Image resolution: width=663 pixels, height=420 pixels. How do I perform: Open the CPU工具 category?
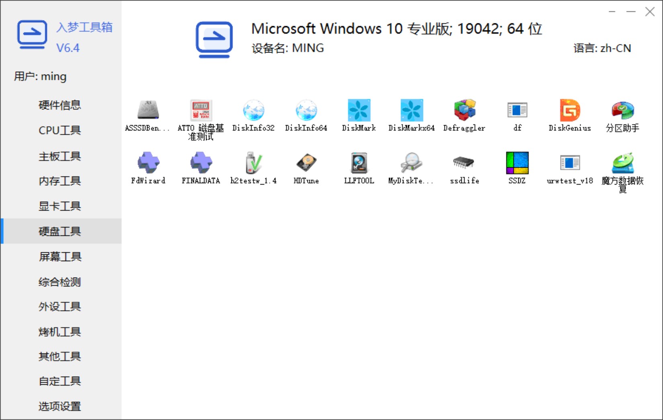click(61, 130)
